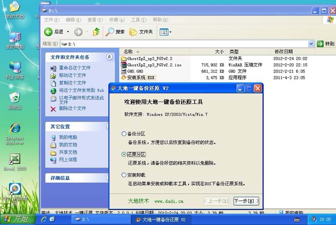Screen dimensions: 336x225
Task: Open the File menu
Action: tap(51, 20)
